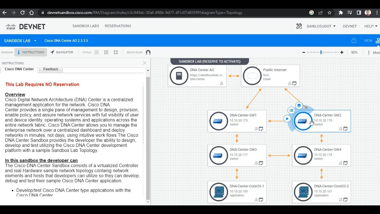This screenshot has width=380, height=214.
Task: Open the DevNet header link
Action: [x=350, y=26]
